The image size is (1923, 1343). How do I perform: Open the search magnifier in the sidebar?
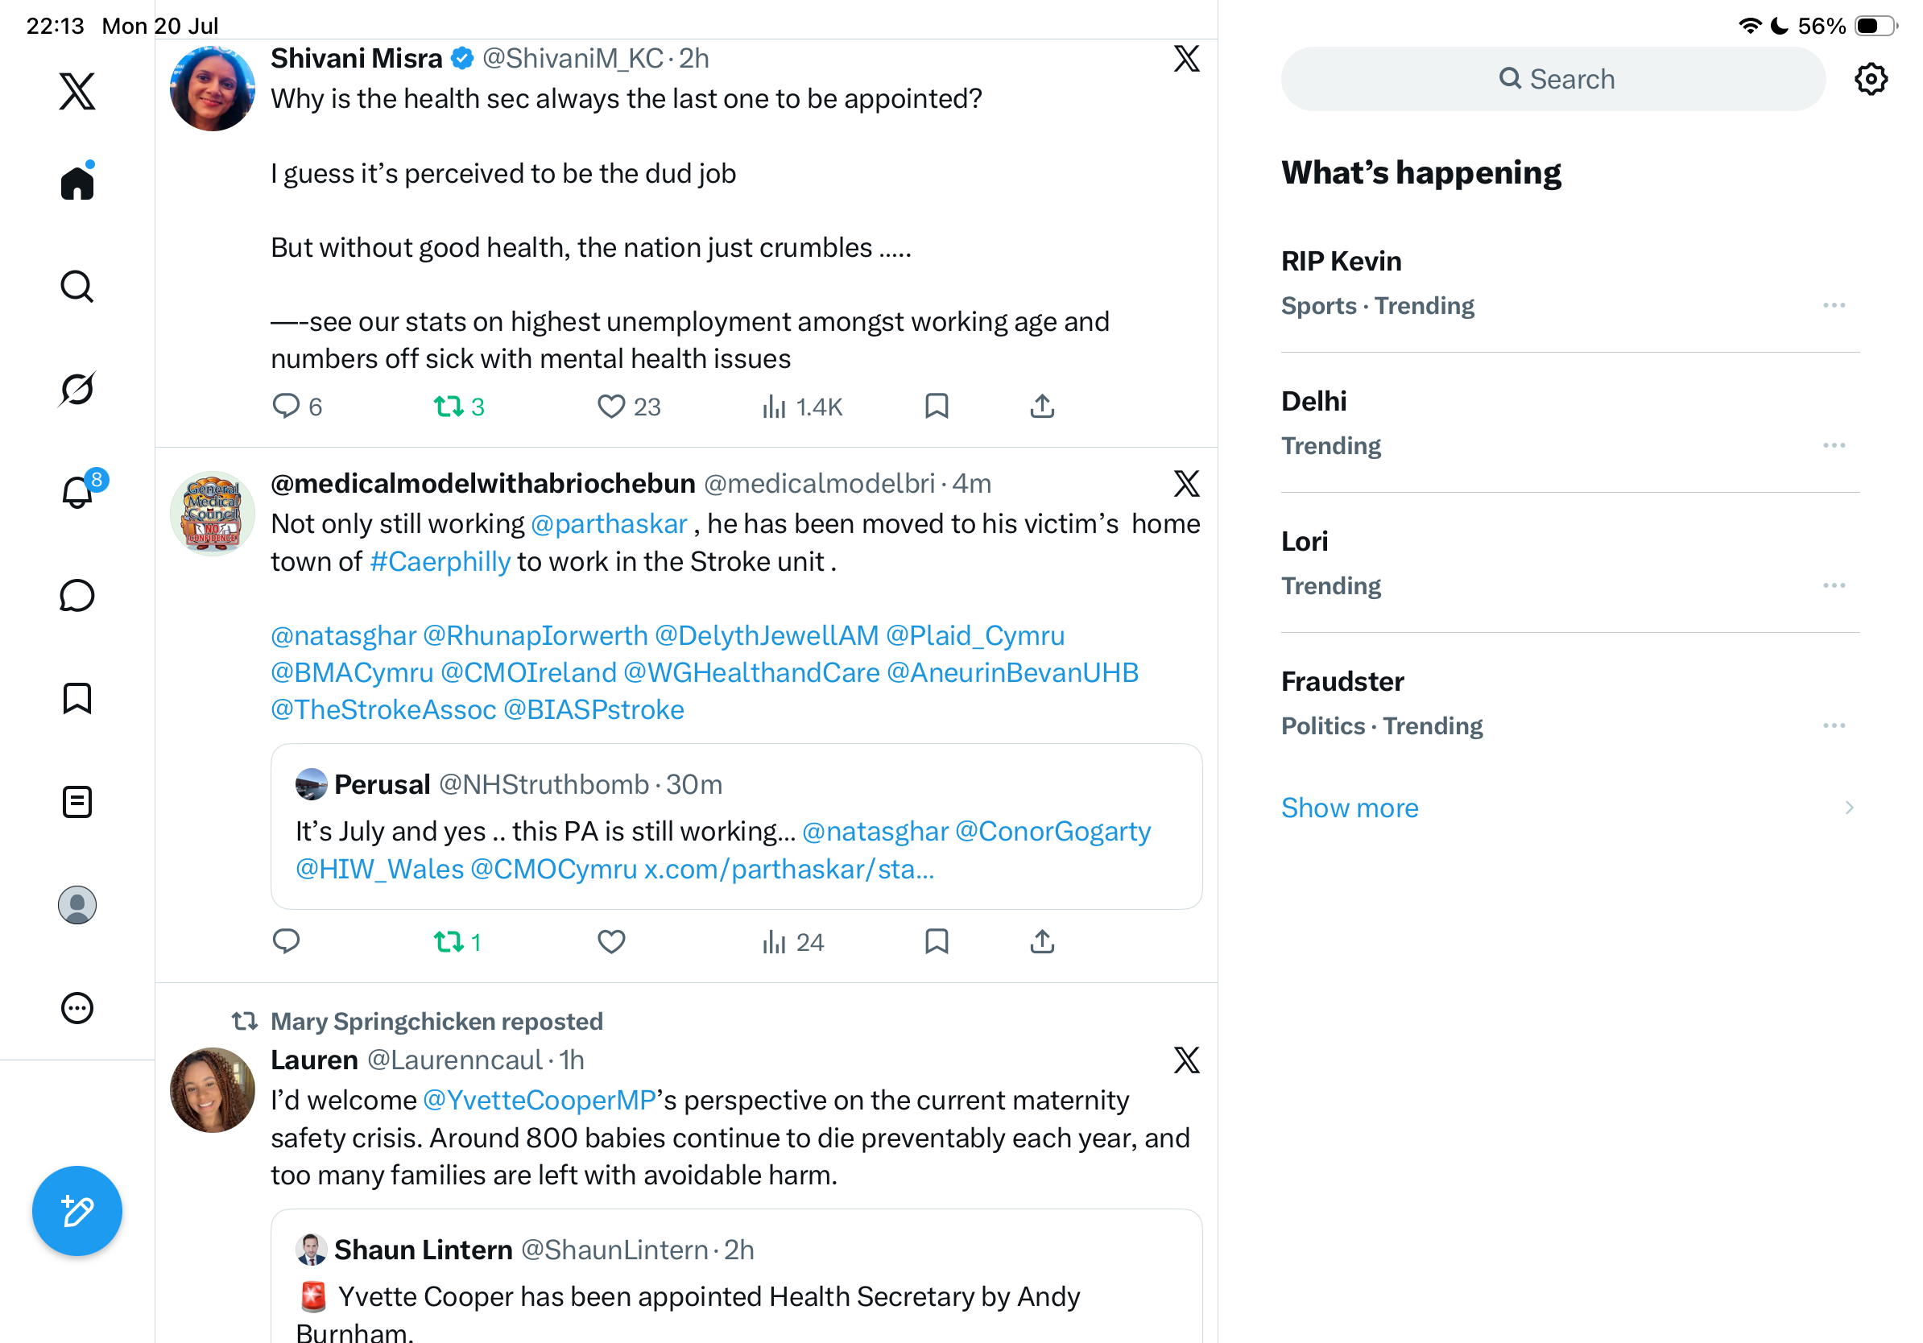click(77, 287)
